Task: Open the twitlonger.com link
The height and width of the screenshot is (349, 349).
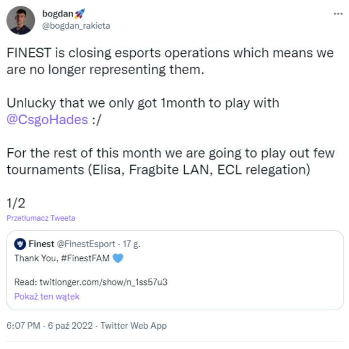Action: [105, 282]
